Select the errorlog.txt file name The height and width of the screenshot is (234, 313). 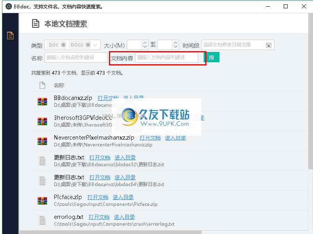(x=69, y=217)
